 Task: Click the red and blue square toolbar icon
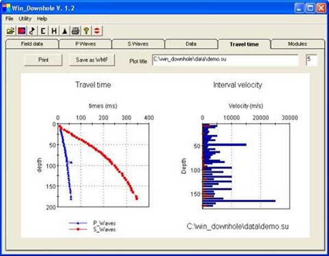[22, 31]
